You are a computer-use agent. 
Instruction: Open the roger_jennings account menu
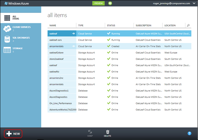coord(174,3)
